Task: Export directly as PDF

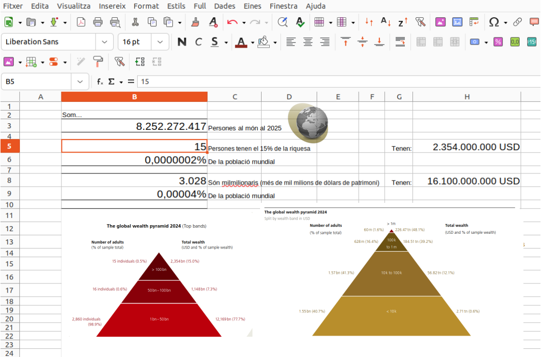Action: coord(81,22)
